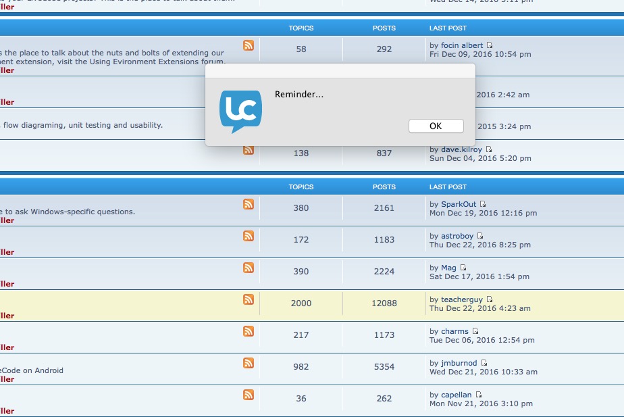The width and height of the screenshot is (624, 417).
Task: Open focin albert's user profile
Action: (462, 45)
